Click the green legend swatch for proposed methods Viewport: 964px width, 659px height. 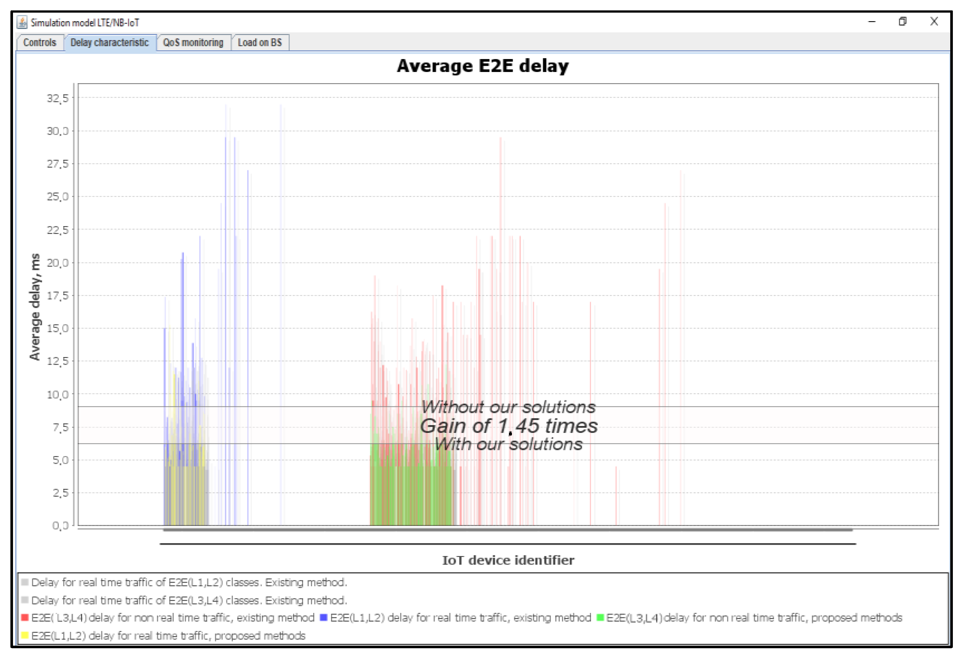(600, 617)
